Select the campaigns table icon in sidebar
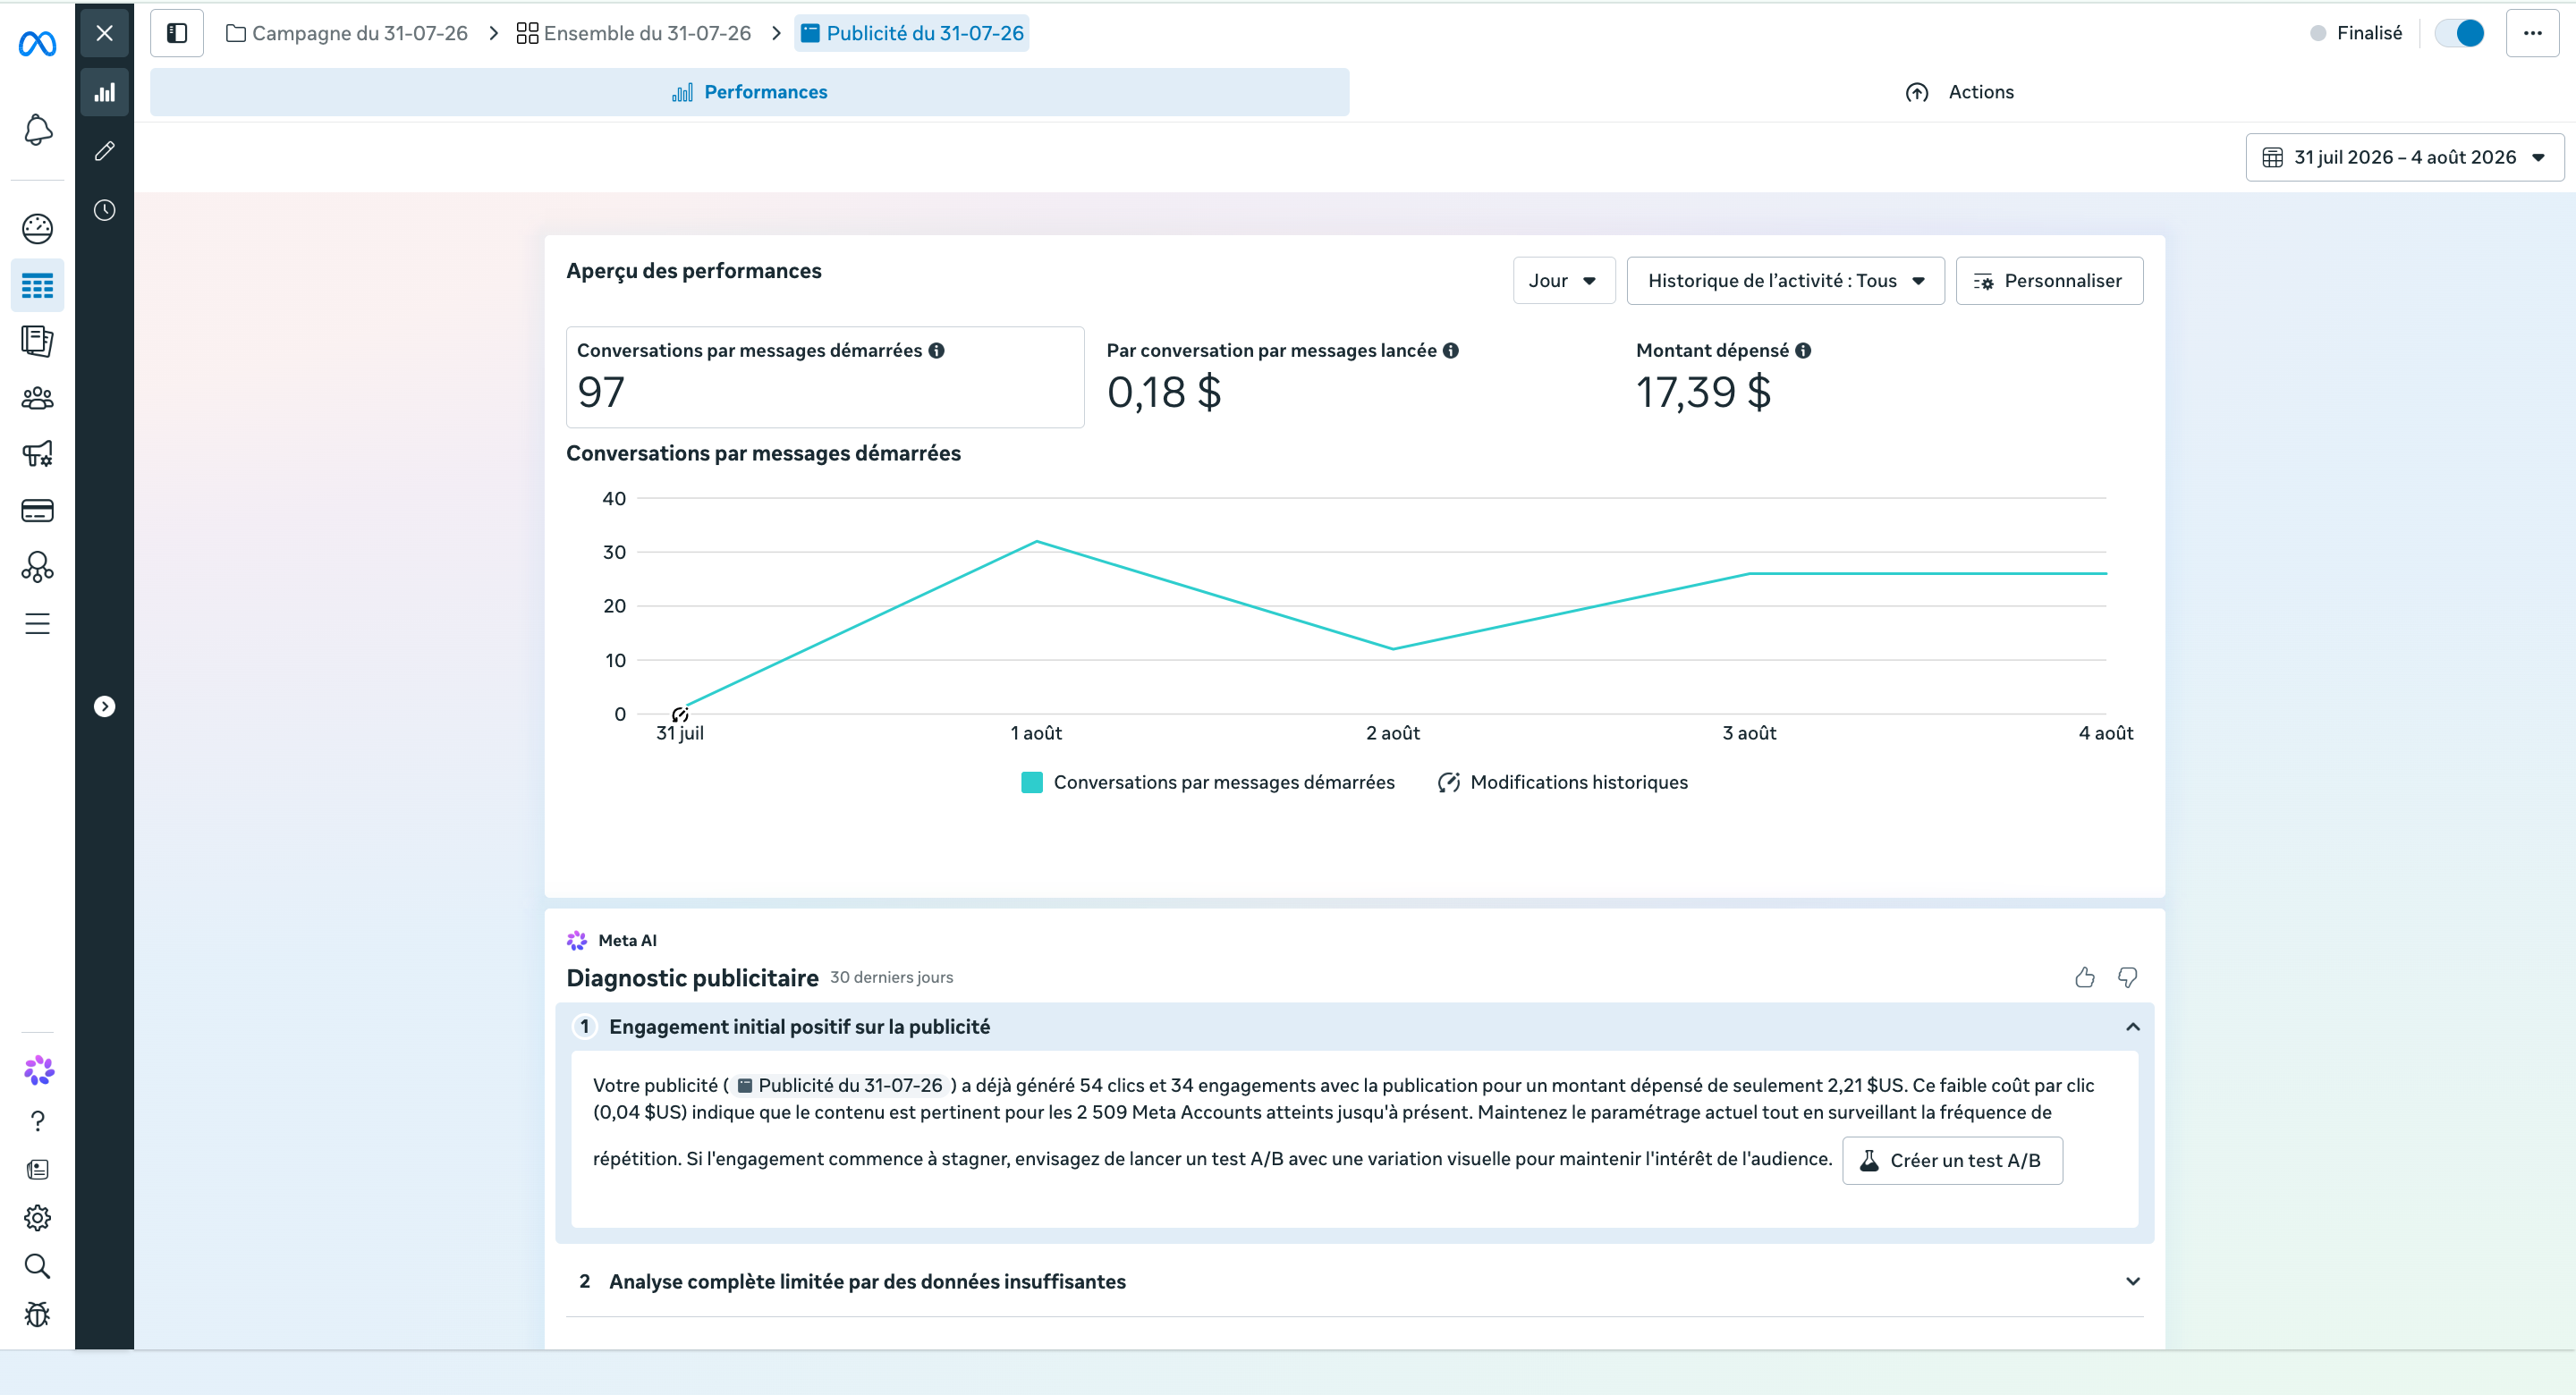Image resolution: width=2576 pixels, height=1395 pixels. click(x=37, y=286)
